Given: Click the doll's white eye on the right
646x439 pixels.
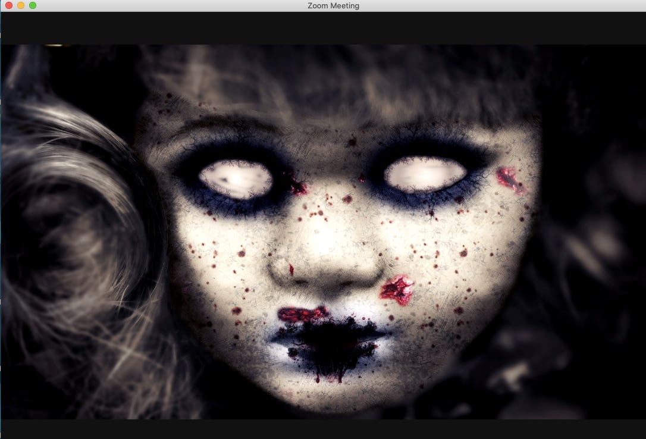Looking at the screenshot, I should pos(425,174).
